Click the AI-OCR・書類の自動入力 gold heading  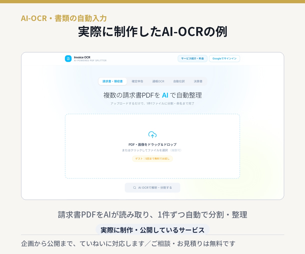tap(64, 18)
